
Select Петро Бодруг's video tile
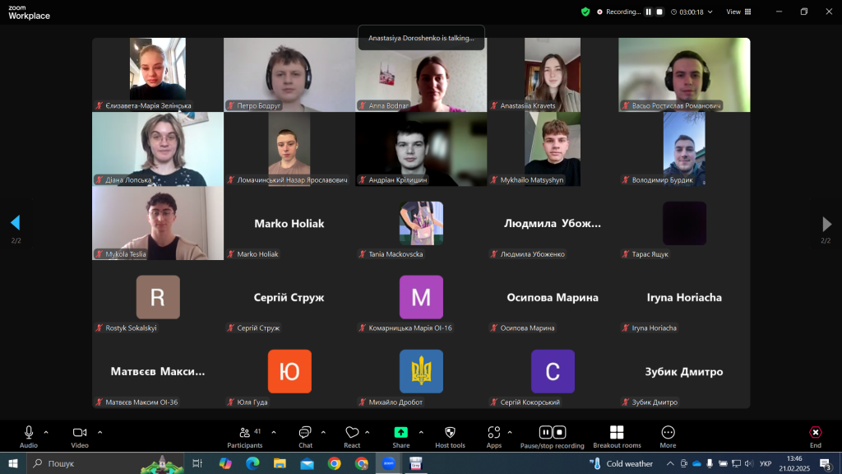coord(289,74)
